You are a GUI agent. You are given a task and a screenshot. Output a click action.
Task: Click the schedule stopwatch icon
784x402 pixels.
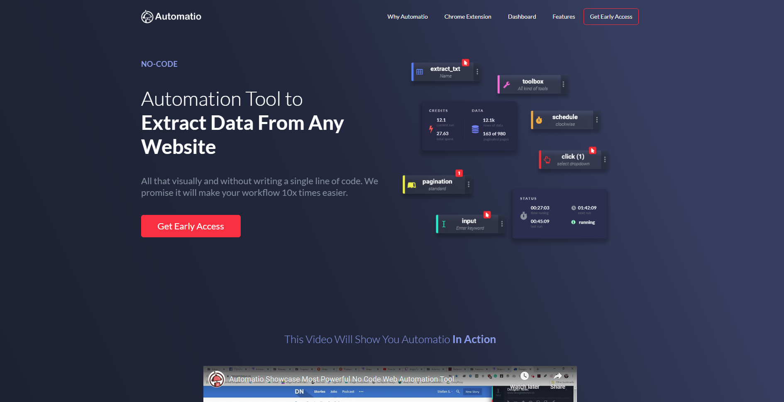(x=539, y=120)
